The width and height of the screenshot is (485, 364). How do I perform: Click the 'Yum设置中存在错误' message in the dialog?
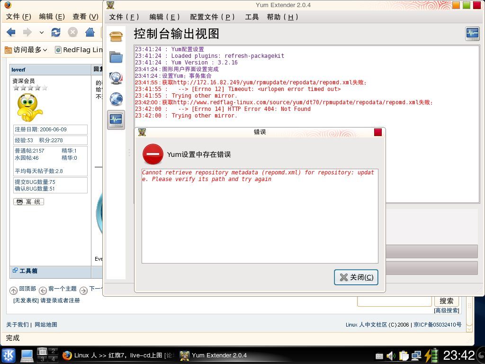point(199,155)
